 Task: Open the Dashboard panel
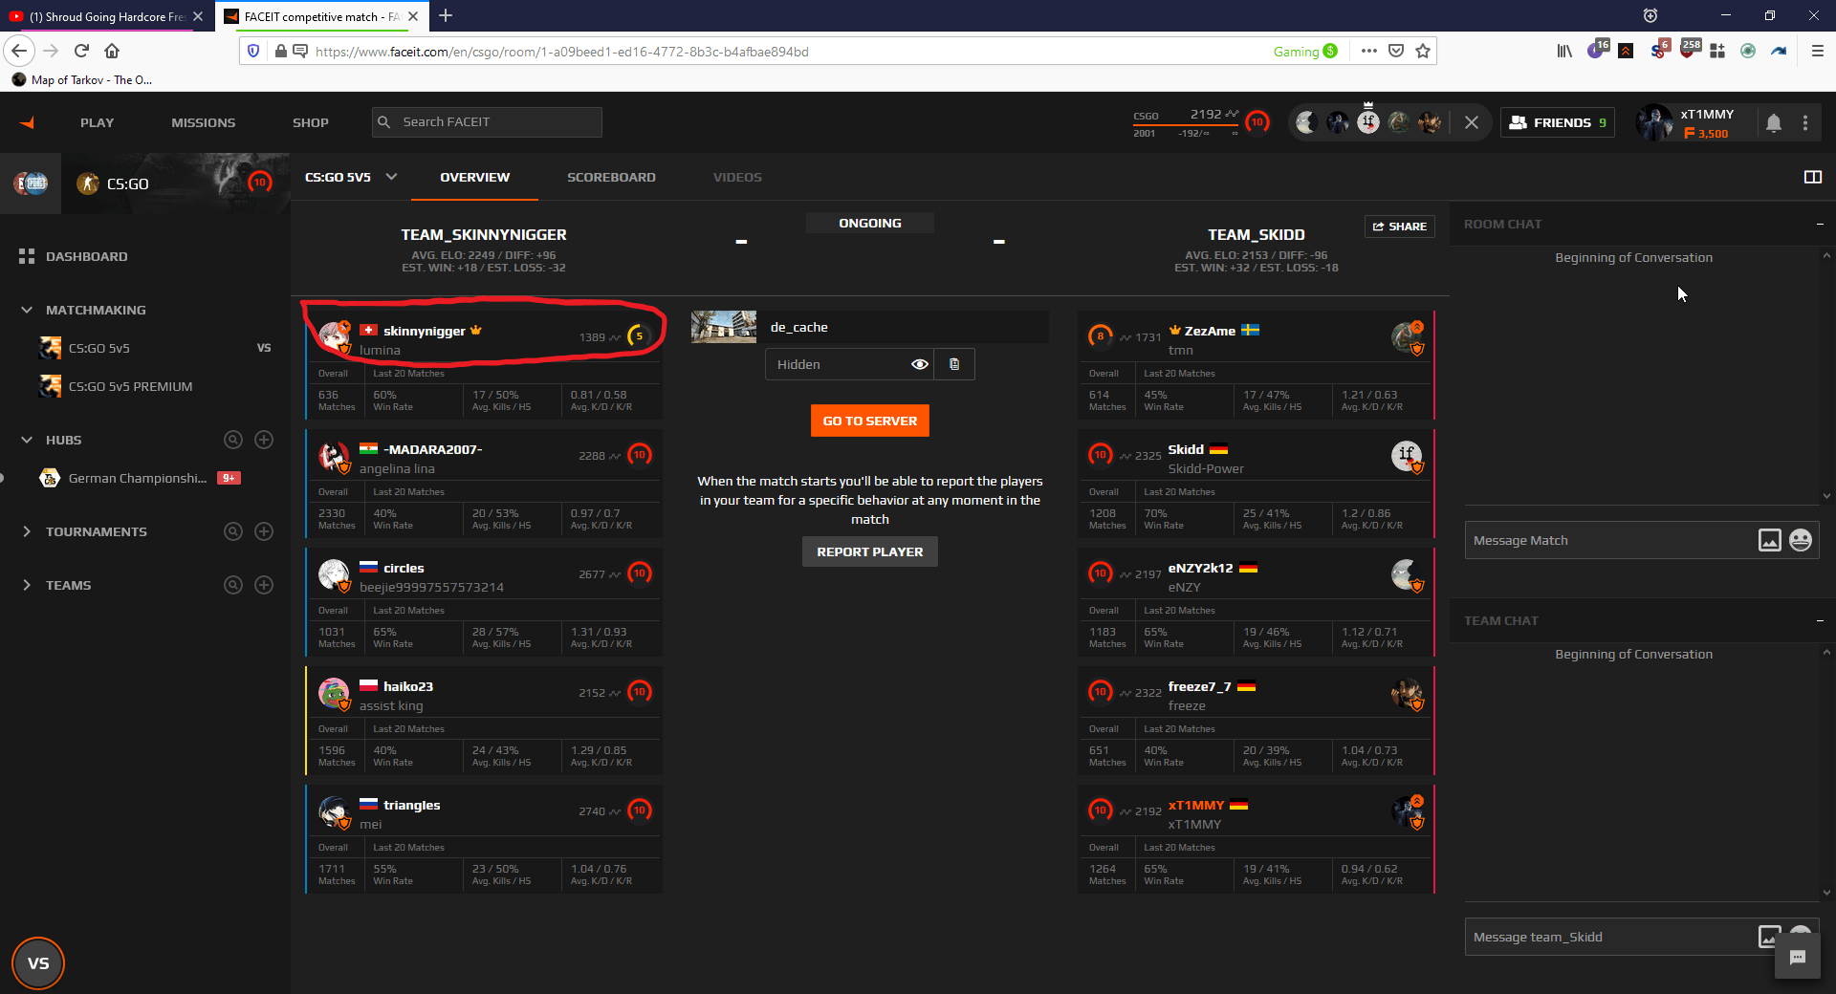coord(86,256)
